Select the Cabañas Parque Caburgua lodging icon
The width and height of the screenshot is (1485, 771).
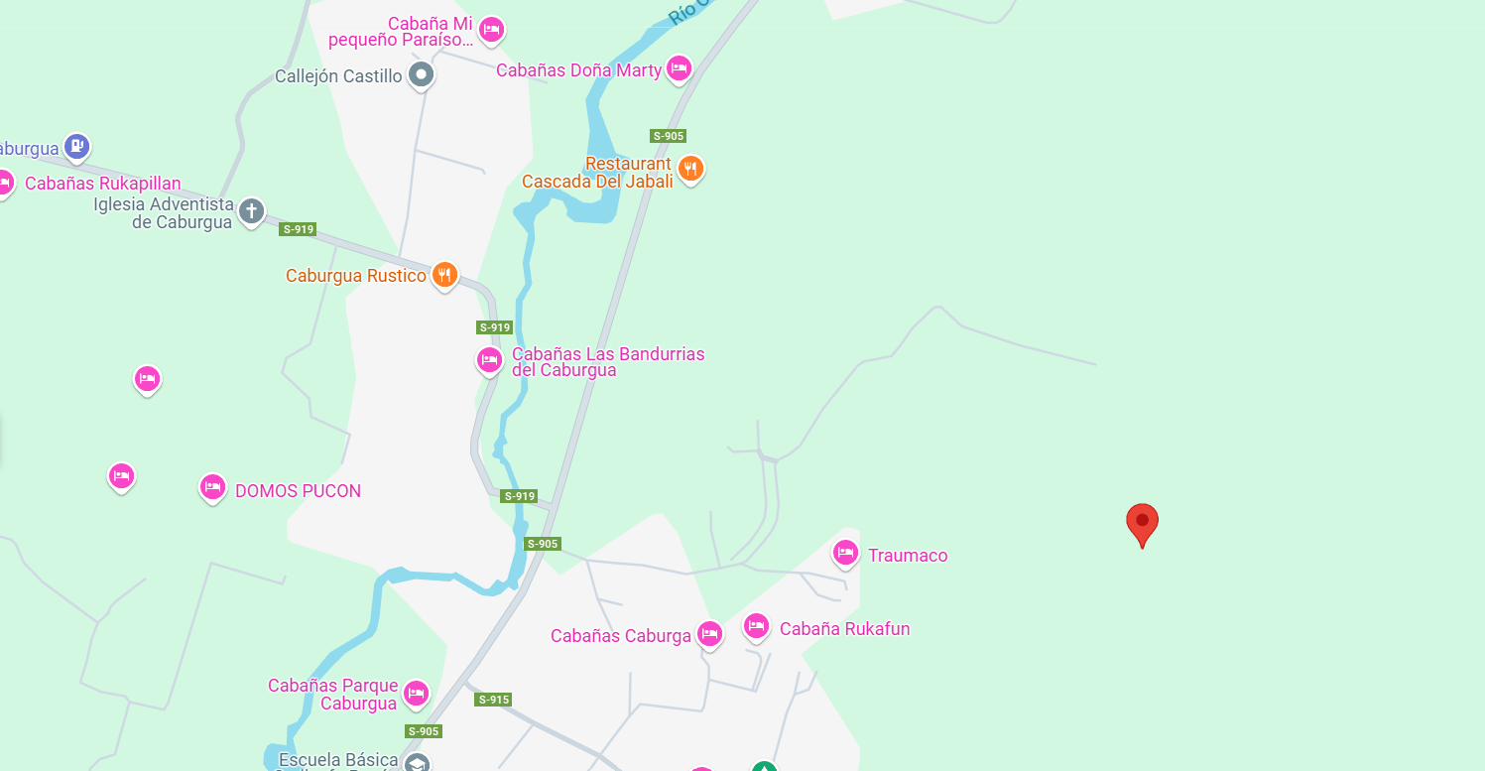(x=416, y=694)
